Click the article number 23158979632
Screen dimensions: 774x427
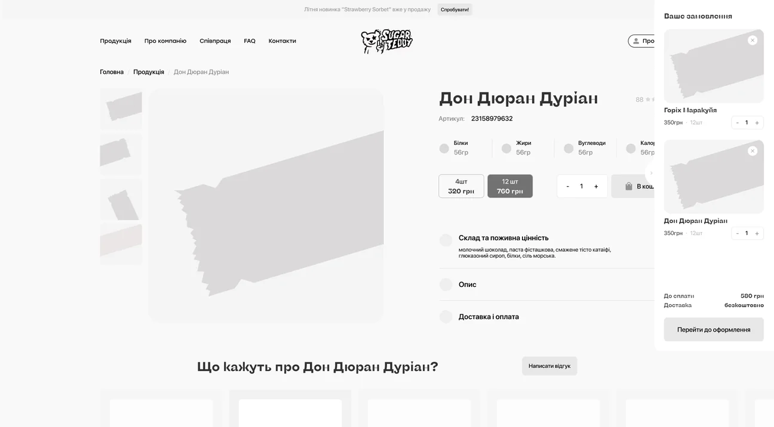(492, 119)
